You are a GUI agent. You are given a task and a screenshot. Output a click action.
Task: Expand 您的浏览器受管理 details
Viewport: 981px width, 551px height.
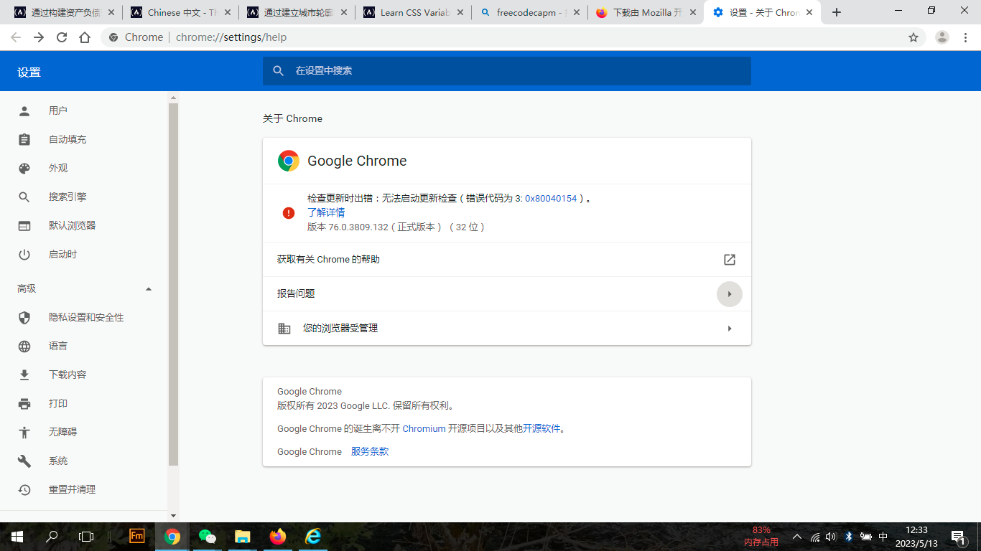[730, 328]
